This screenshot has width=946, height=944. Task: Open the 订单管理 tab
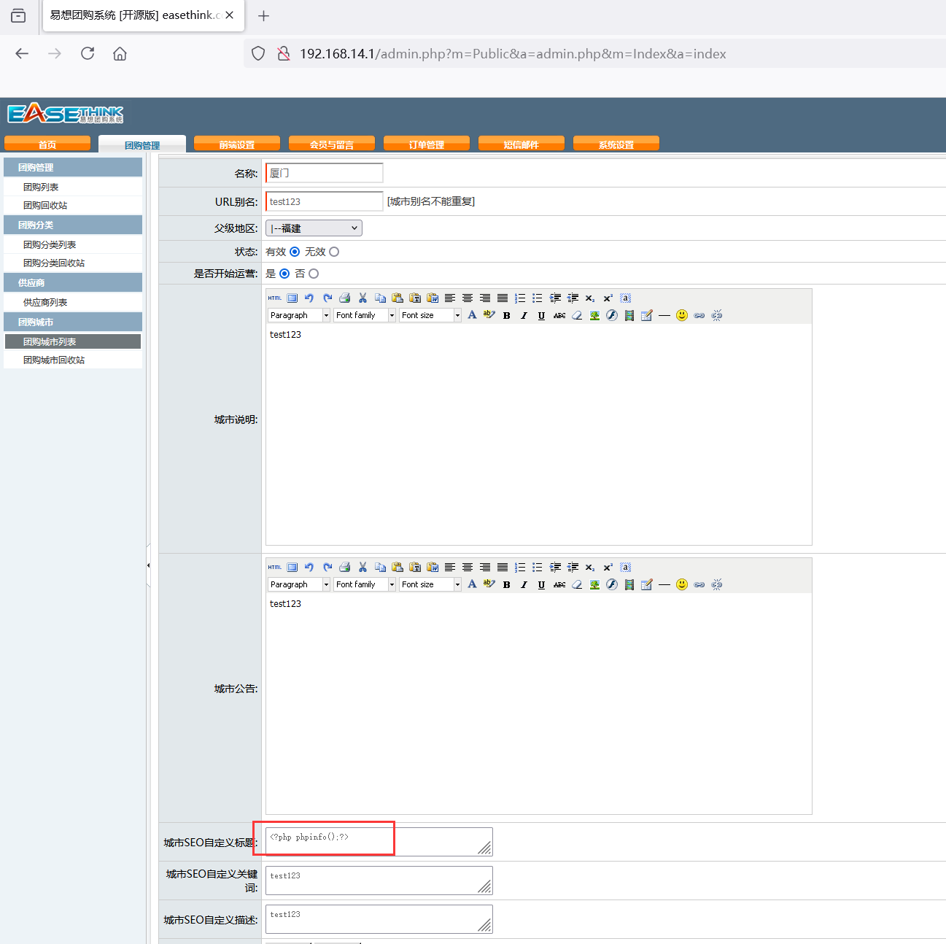(426, 144)
